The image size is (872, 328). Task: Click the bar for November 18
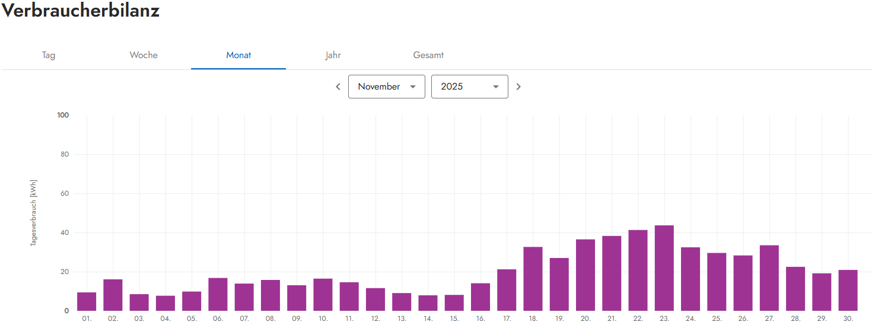click(x=533, y=279)
